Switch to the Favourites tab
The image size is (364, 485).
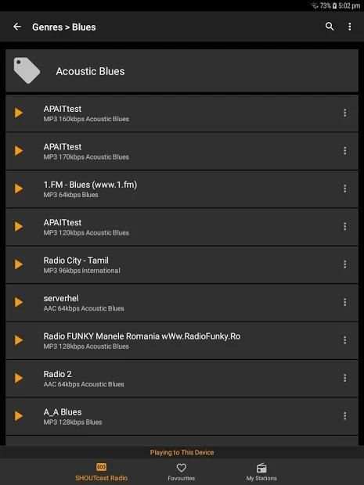coord(182,472)
